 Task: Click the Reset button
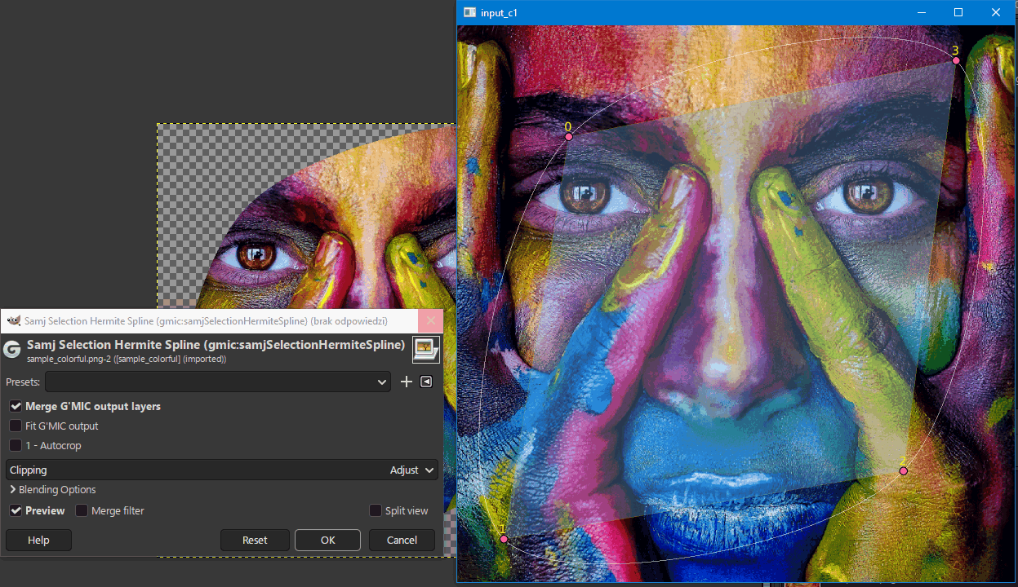[x=255, y=540]
